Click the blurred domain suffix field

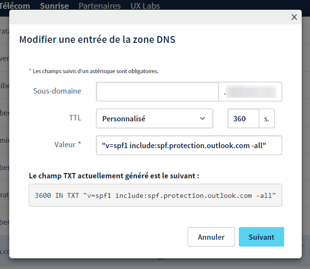(250, 92)
